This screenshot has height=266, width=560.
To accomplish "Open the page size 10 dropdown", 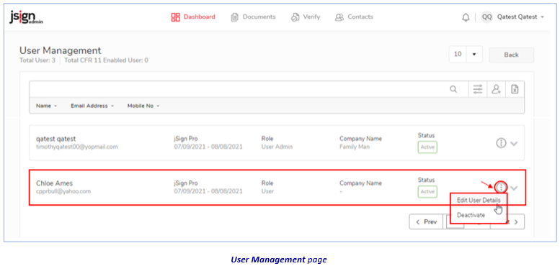I will click(x=466, y=55).
